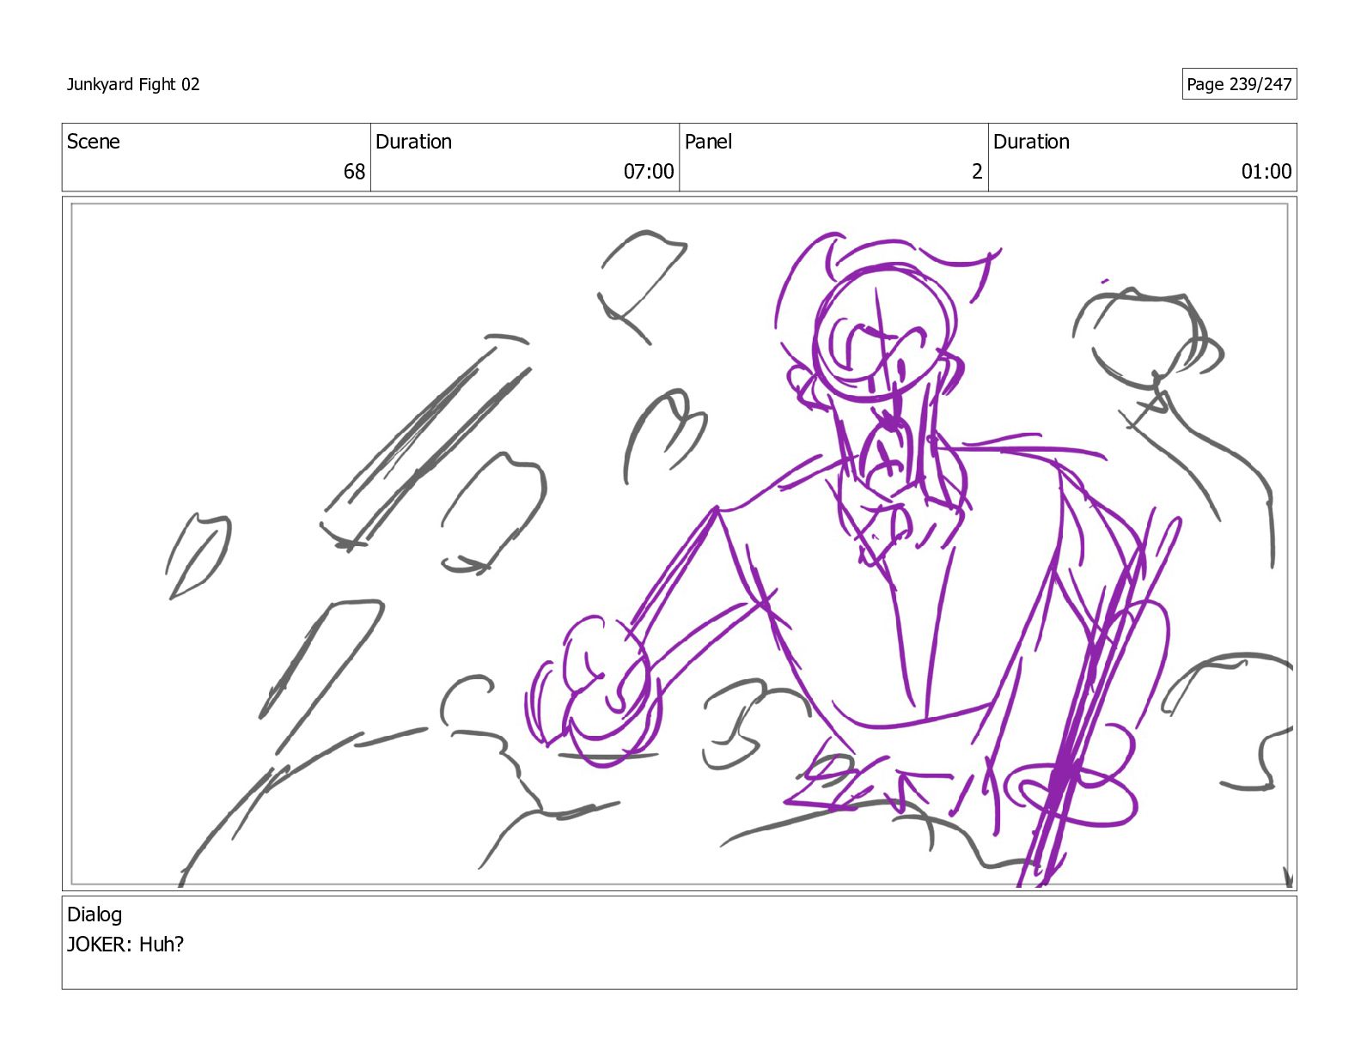Click the panel number value '2'
The image size is (1361, 1051).
tap(977, 172)
